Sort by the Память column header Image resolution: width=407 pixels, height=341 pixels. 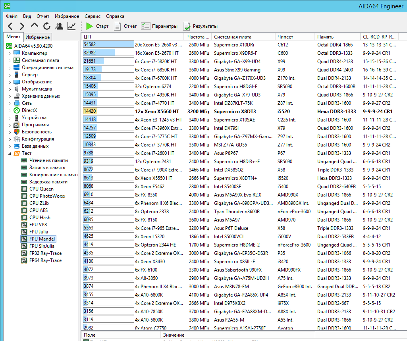338,37
